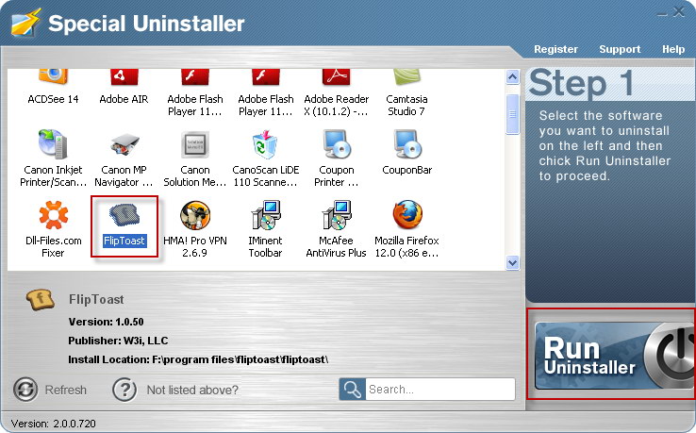
Task: Select the Canon Solution Menu icon
Action: (x=195, y=144)
